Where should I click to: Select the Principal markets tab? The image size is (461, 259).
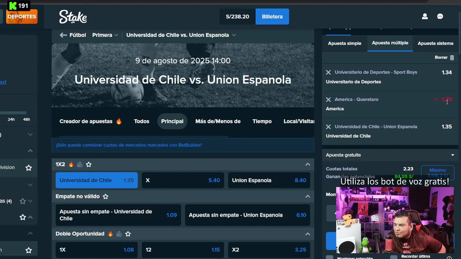[172, 121]
